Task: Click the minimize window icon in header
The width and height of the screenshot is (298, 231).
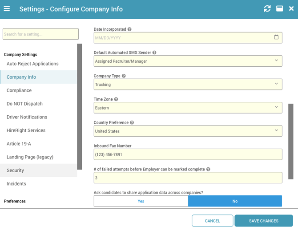Action: tap(279, 9)
